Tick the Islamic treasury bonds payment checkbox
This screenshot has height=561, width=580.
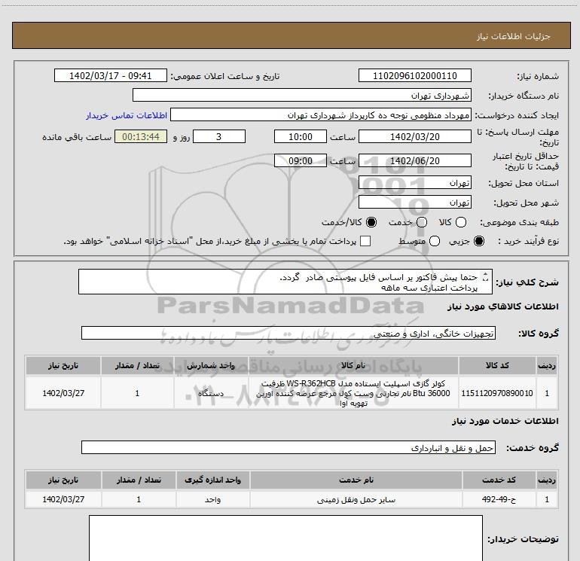click(365, 241)
